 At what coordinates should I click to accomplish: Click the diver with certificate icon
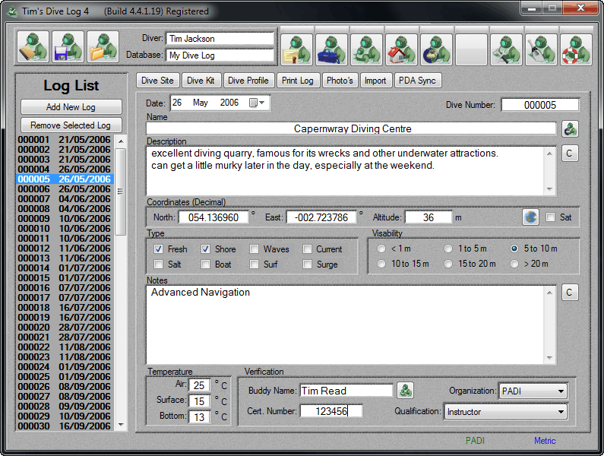coord(297,50)
